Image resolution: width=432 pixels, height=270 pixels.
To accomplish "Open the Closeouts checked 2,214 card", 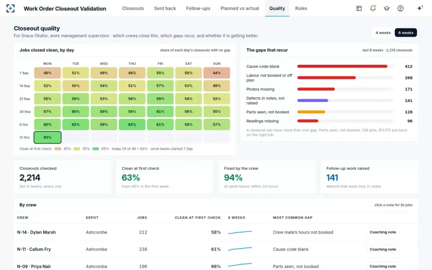I will tap(63, 177).
